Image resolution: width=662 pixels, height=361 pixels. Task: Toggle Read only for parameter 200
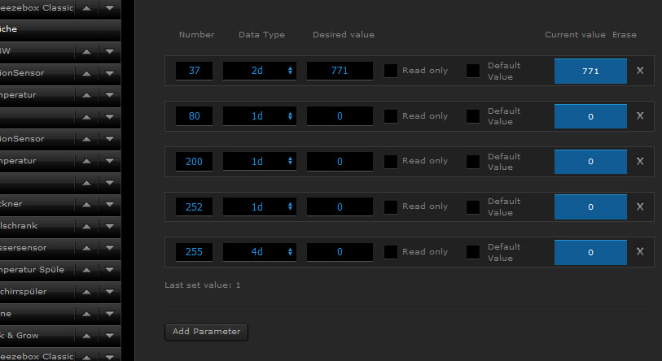(391, 161)
